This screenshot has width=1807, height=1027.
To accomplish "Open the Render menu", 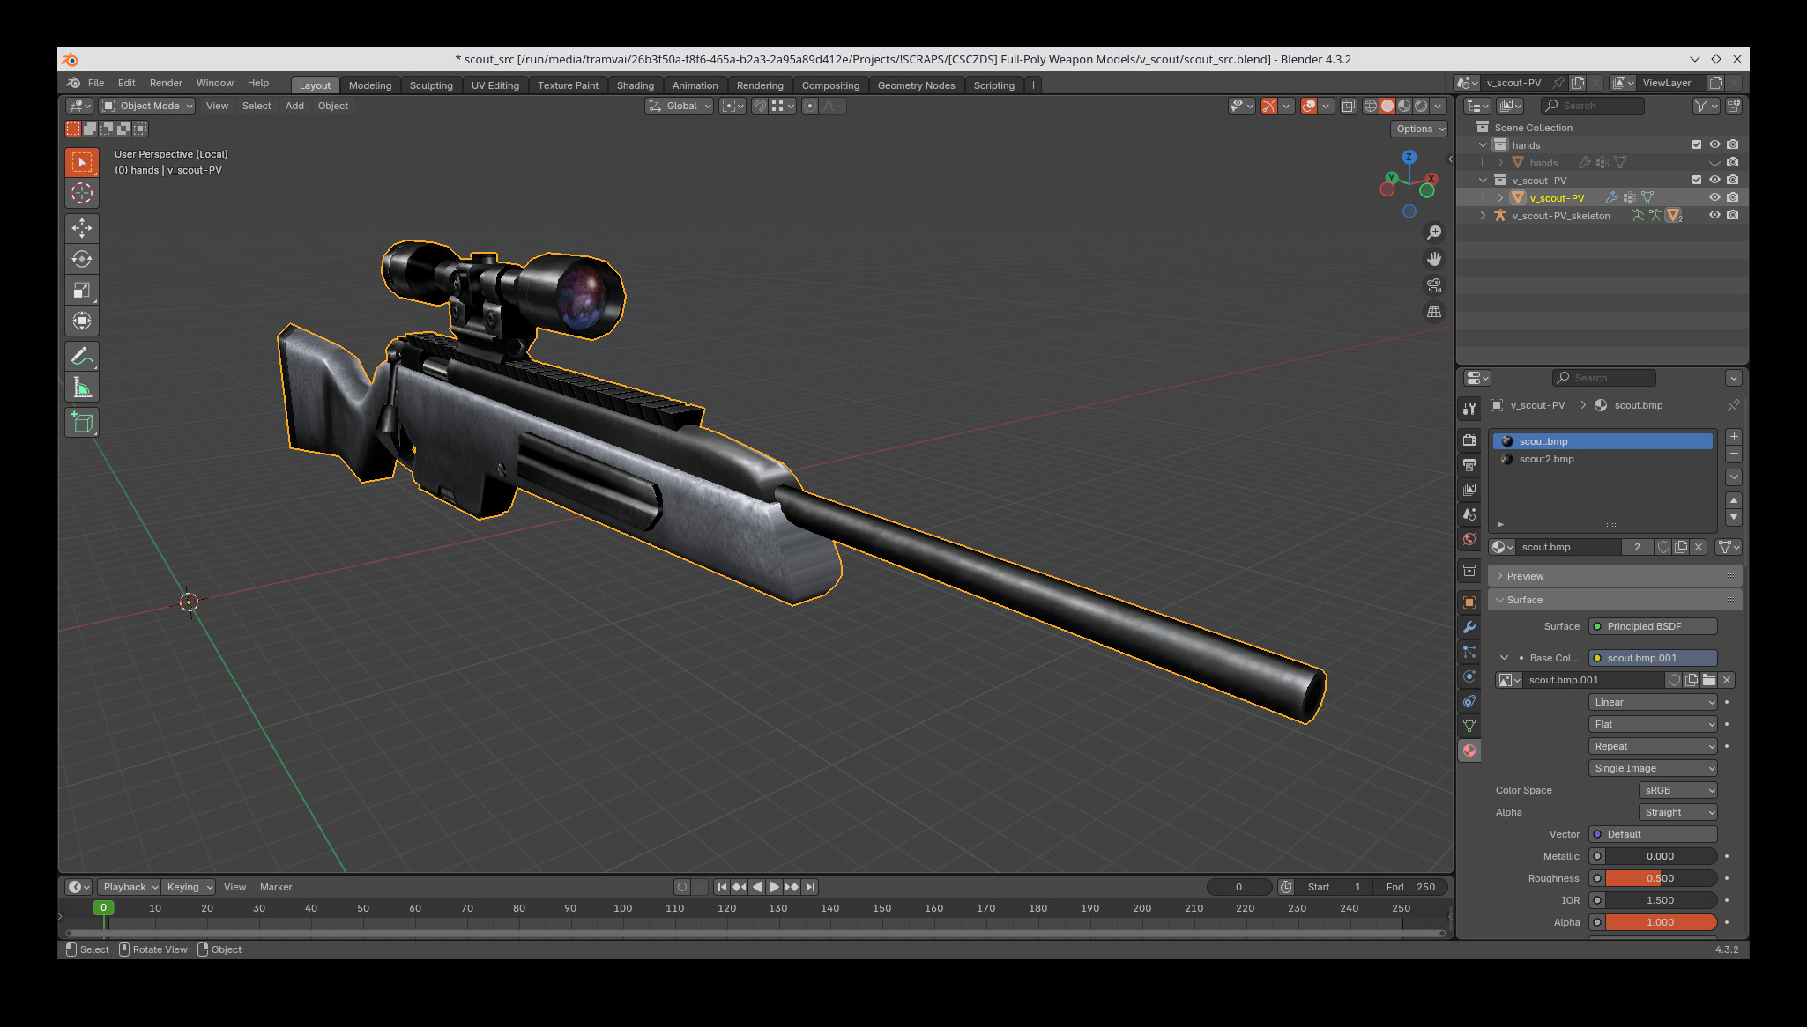I will click(x=166, y=83).
